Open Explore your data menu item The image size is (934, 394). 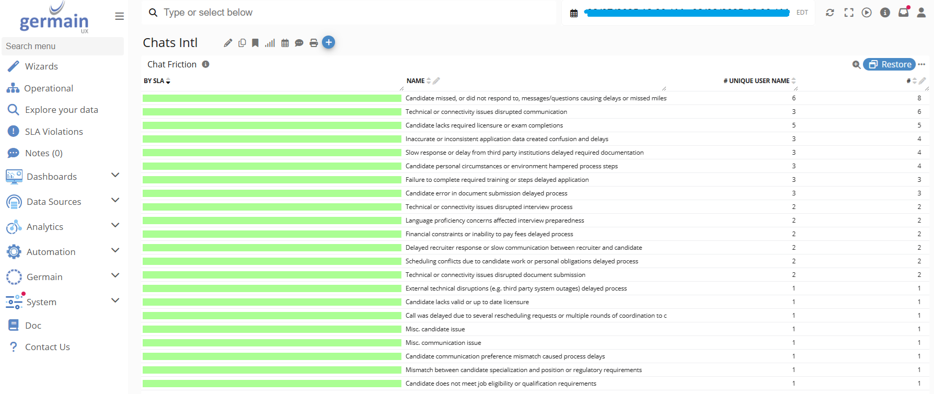click(x=61, y=110)
